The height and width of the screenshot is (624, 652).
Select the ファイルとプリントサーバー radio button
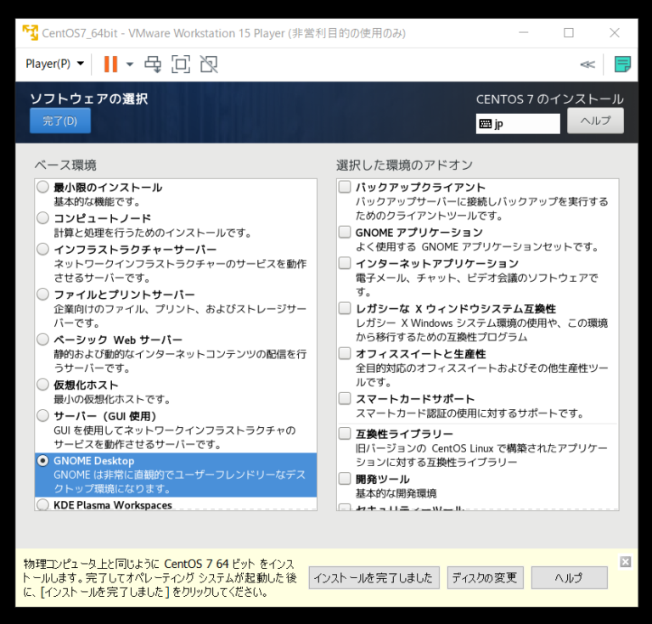[42, 295]
